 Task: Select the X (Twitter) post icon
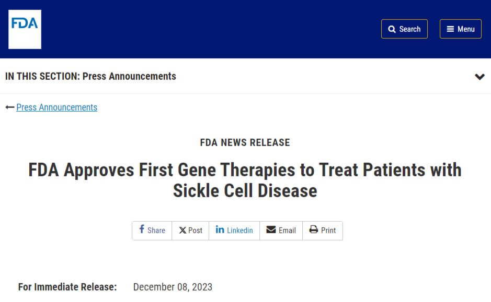coord(183,230)
